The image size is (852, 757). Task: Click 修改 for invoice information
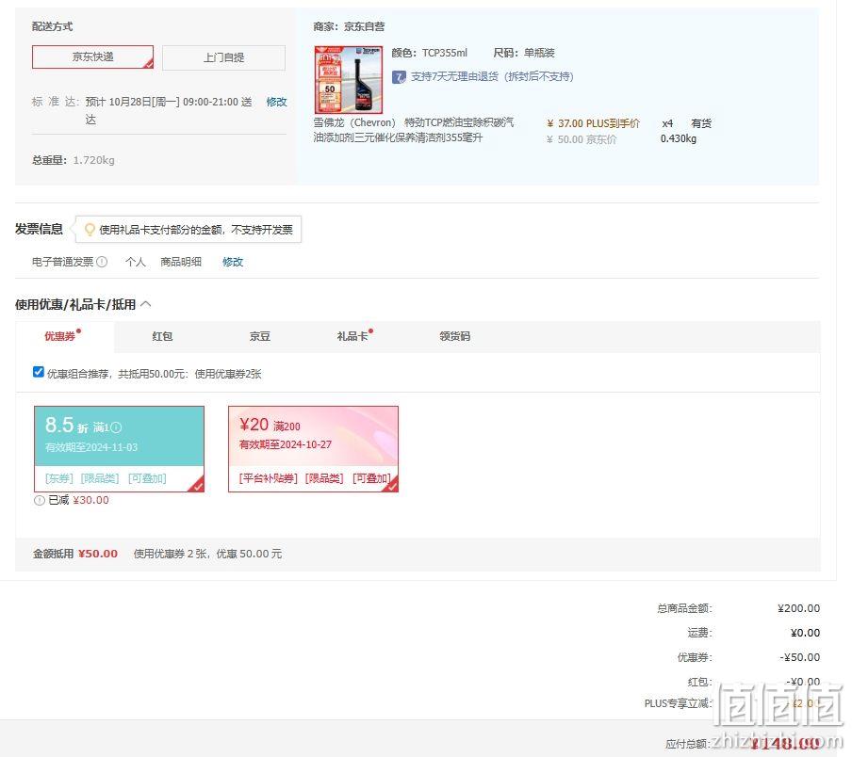[x=233, y=262]
